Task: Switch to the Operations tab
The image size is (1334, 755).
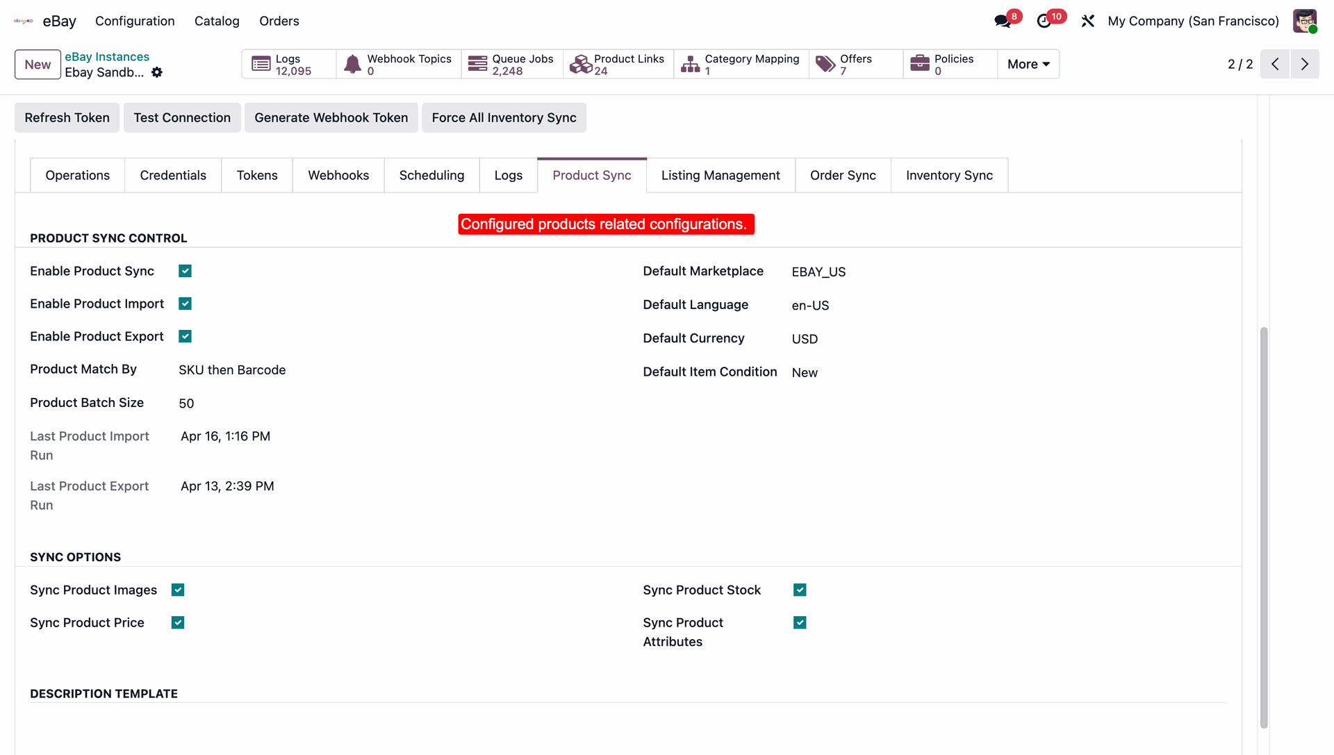Action: pos(78,176)
